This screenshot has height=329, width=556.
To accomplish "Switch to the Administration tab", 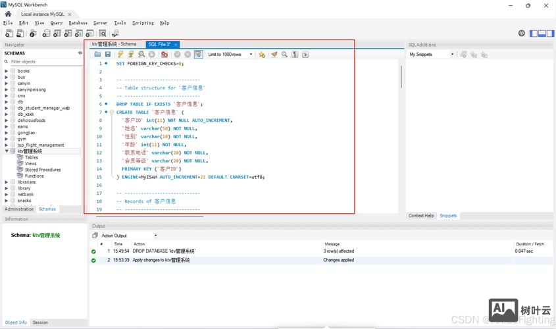I will click(19, 209).
